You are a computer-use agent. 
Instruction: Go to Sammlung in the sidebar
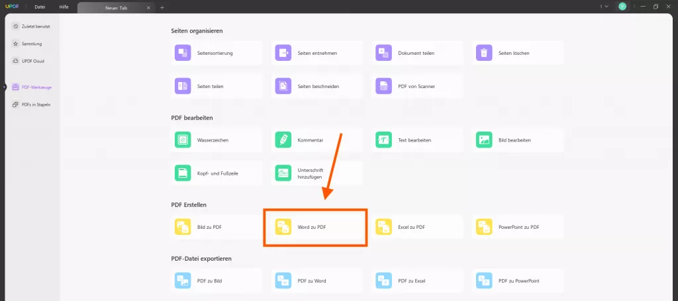click(28, 44)
